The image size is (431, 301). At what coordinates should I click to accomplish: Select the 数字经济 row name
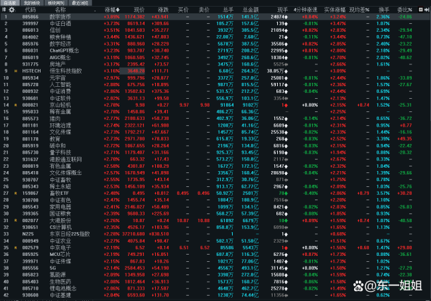coord(60,44)
